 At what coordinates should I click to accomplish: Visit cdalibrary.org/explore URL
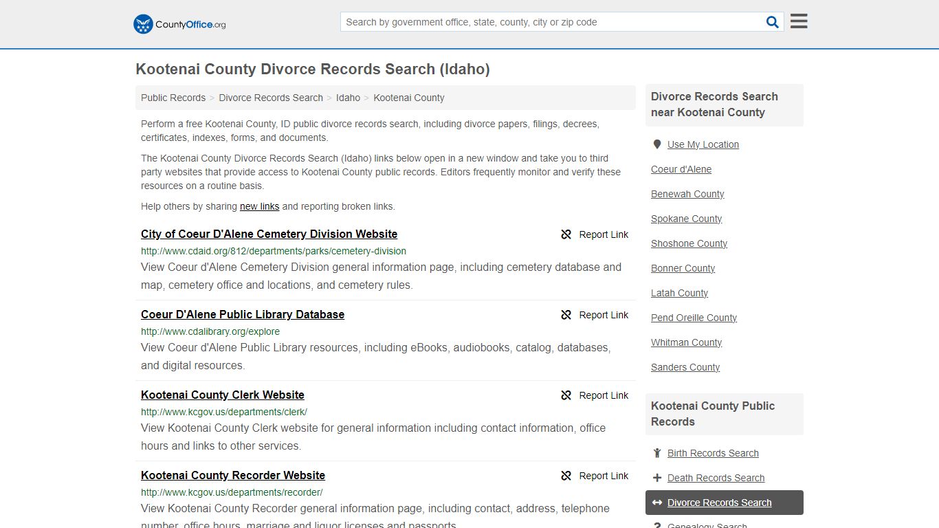[x=210, y=331]
